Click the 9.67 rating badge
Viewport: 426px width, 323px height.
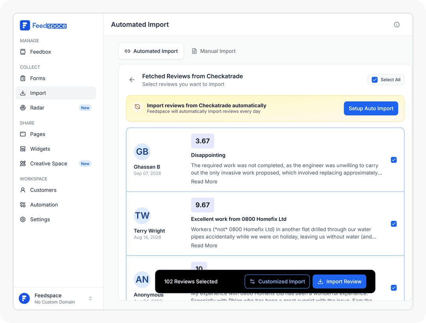coord(202,205)
